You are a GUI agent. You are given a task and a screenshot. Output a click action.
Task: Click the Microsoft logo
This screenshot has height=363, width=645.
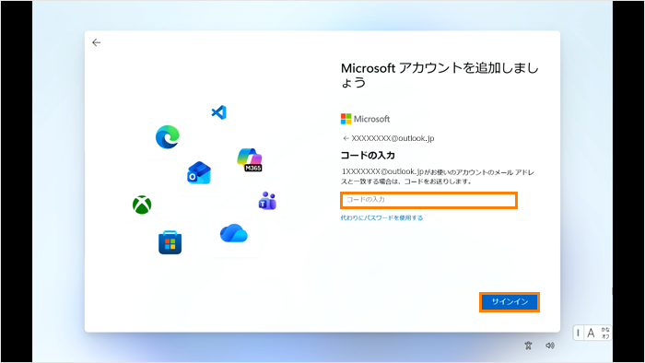pyautogui.click(x=365, y=119)
